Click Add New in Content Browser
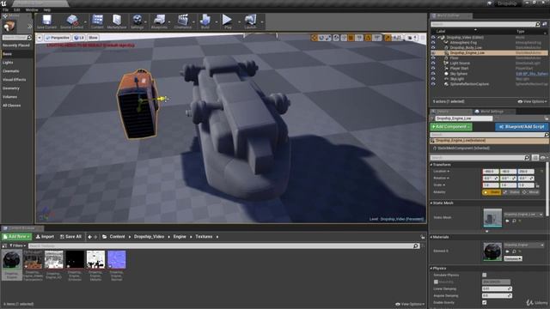Screen dimensions: 550x309 tap(16, 237)
